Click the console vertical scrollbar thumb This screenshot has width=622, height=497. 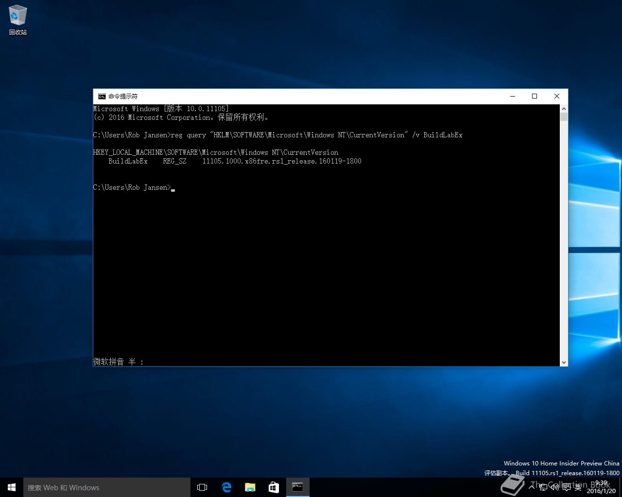pos(564,116)
